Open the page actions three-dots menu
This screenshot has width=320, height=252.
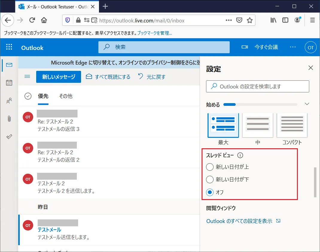[229, 20]
